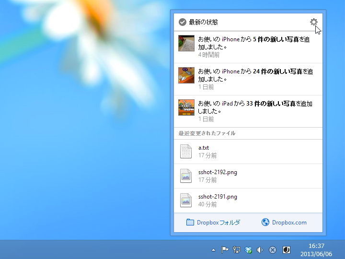Click the 最新の状態 status text

point(203,22)
